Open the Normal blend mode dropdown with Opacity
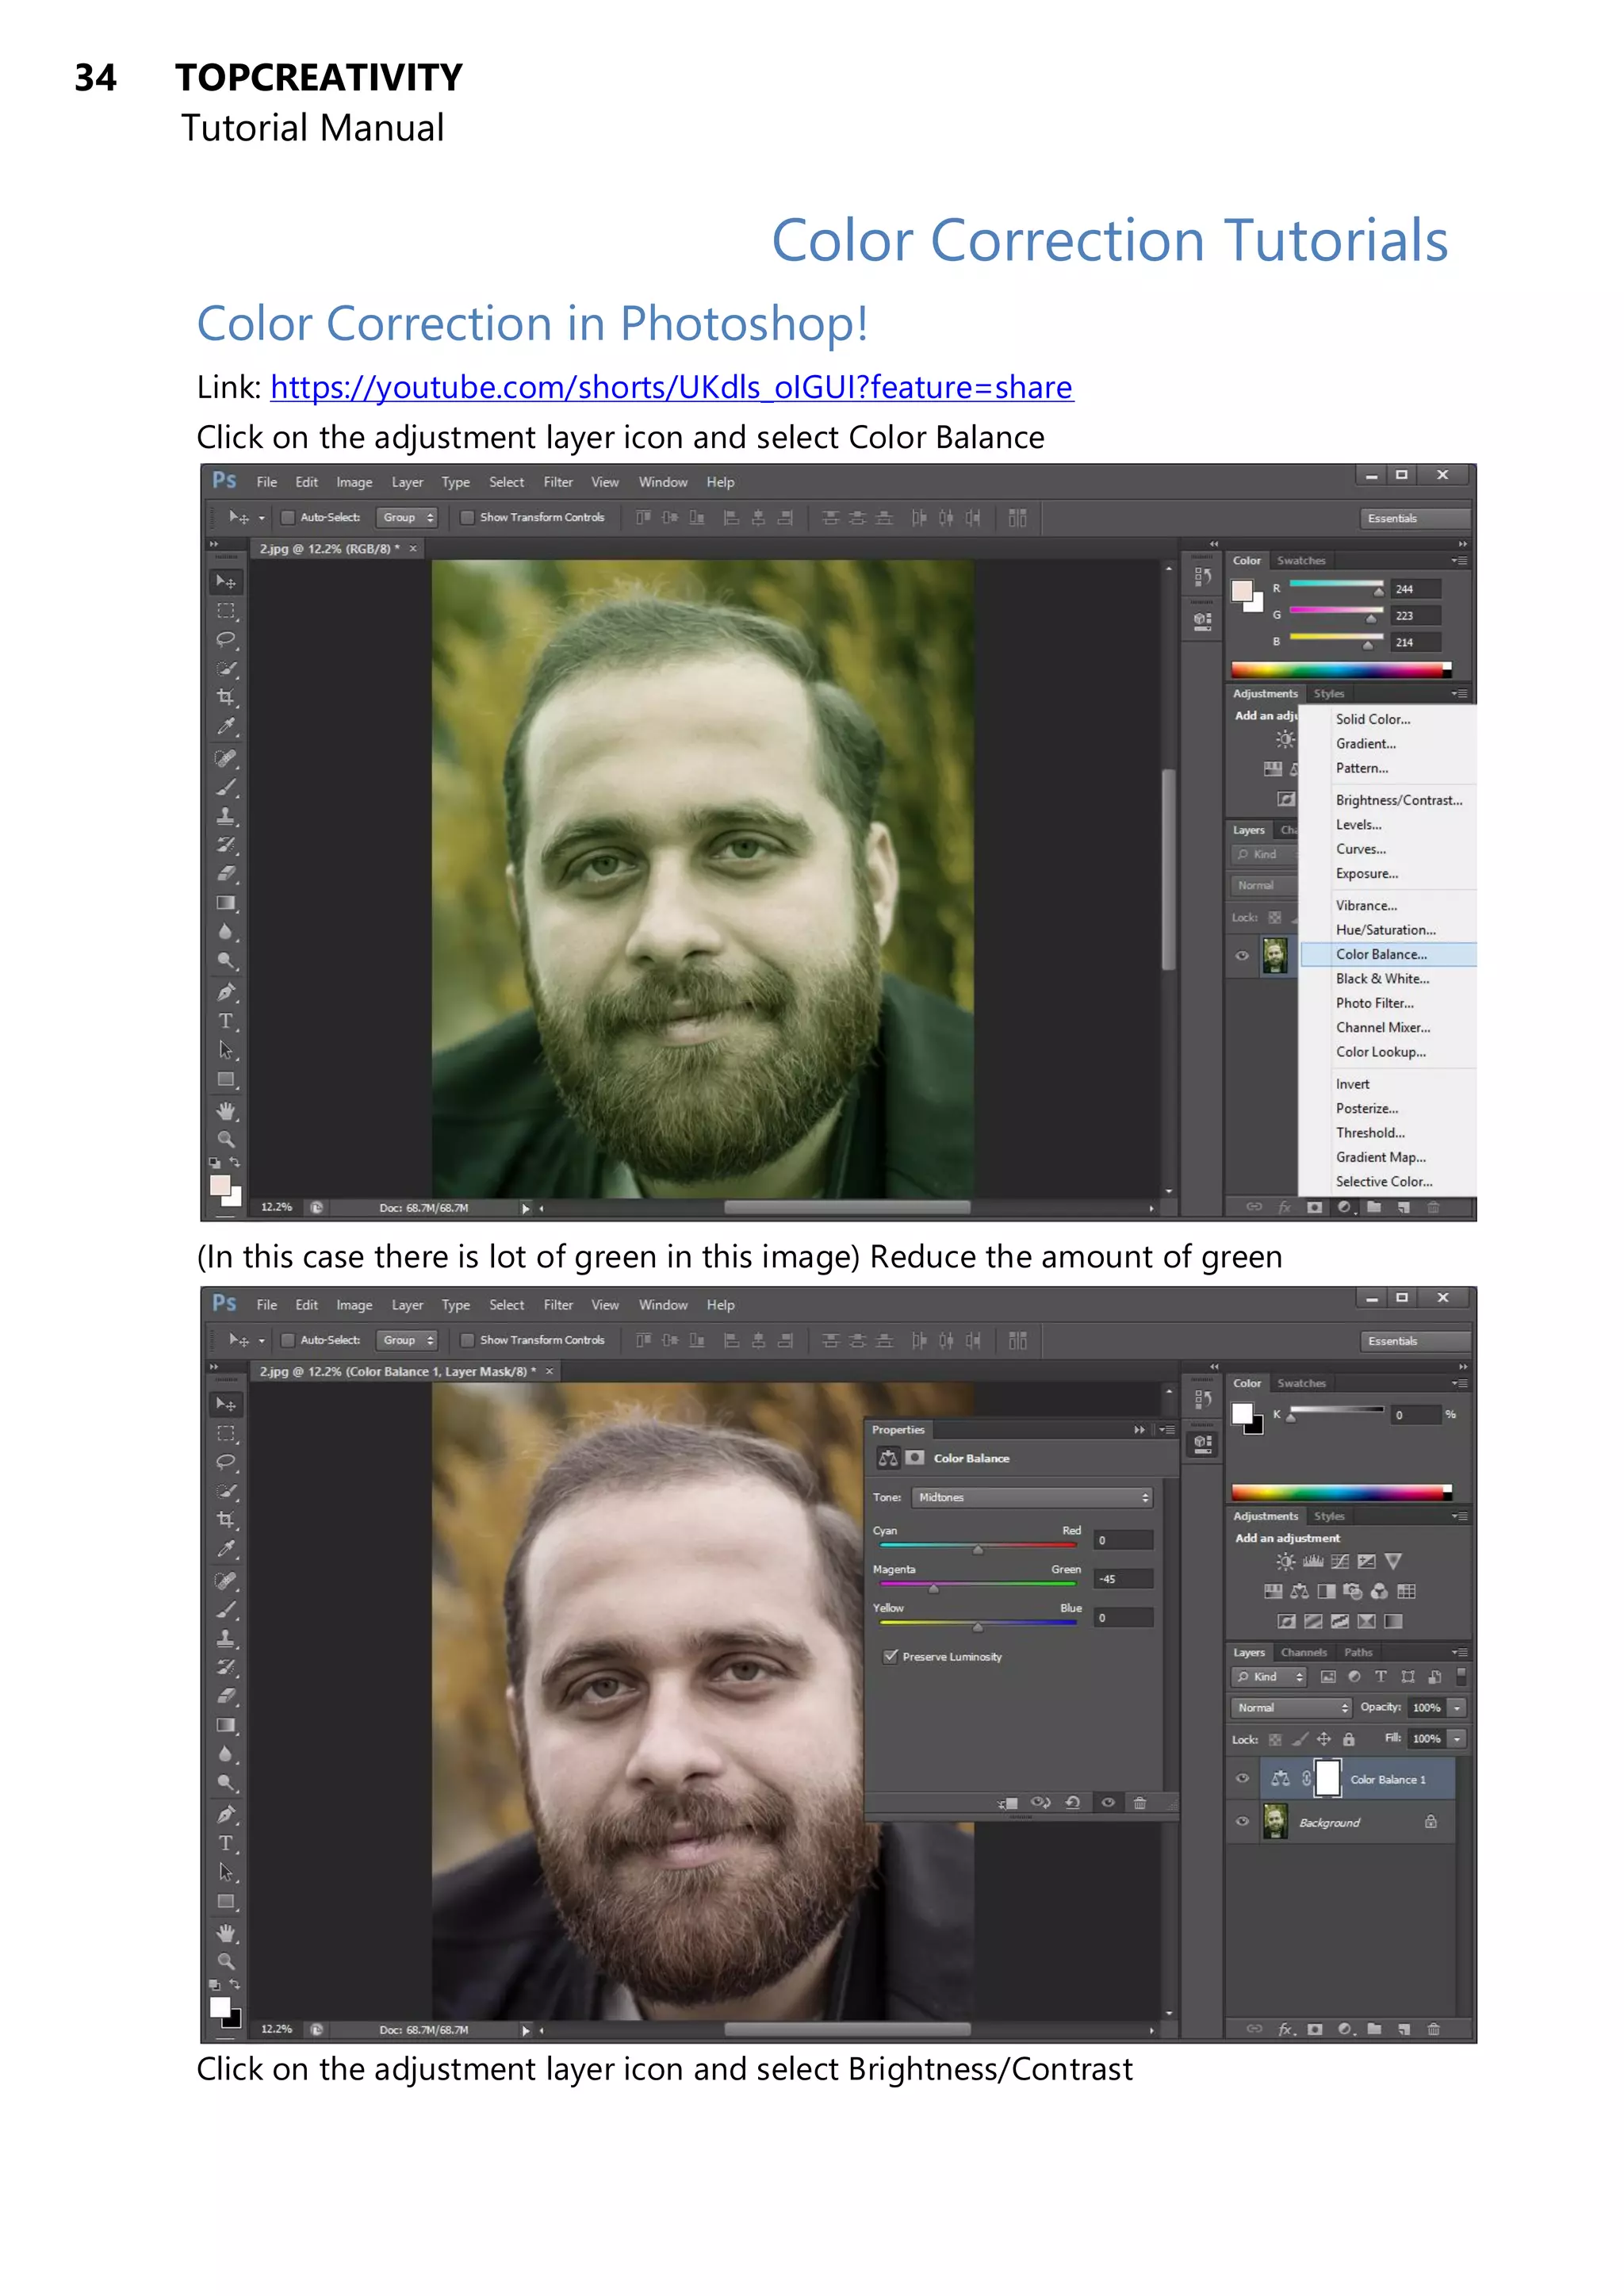This screenshot has height=2296, width=1624. pos(1291,1708)
